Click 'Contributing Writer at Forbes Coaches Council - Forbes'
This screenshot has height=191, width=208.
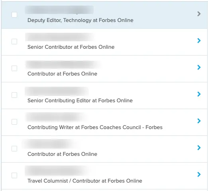click(x=95, y=127)
